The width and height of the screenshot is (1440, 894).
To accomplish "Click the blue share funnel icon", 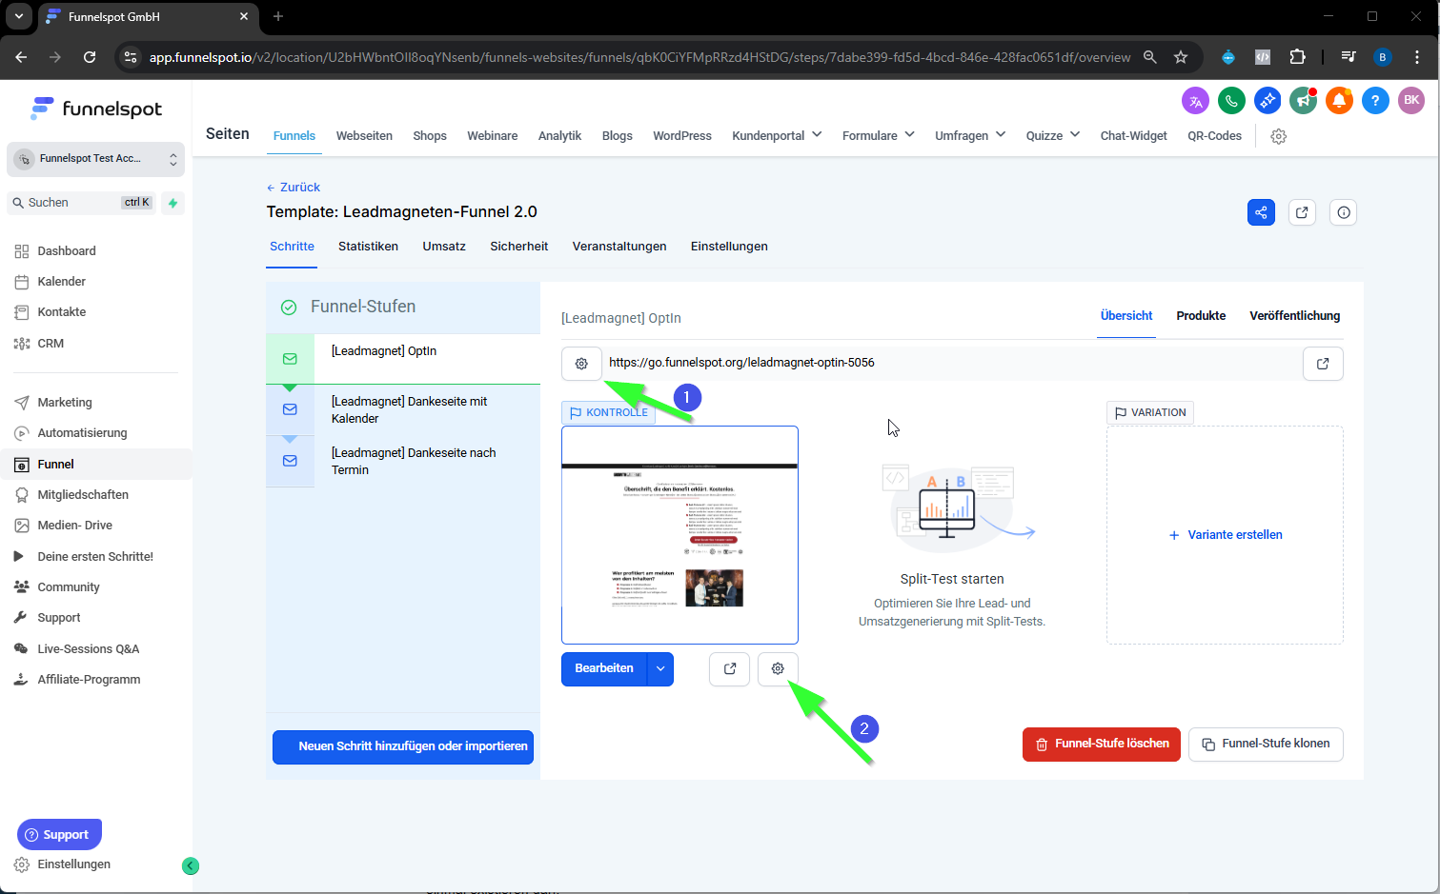I will (1261, 212).
